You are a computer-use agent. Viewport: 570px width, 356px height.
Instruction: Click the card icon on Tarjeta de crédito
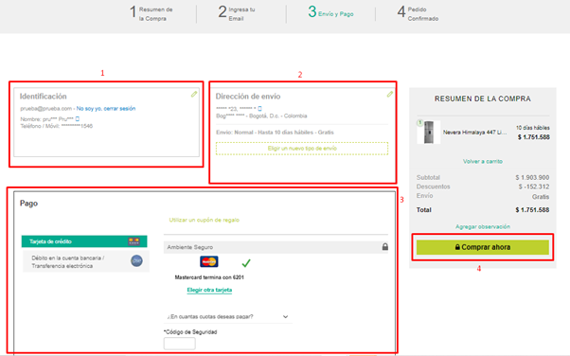tap(134, 241)
